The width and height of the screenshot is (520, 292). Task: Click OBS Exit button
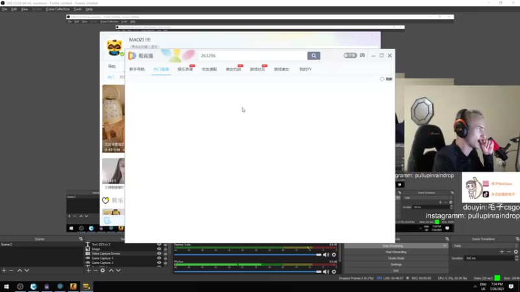396,271
